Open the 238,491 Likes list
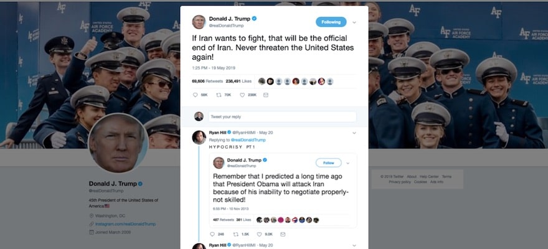This screenshot has width=548, height=249. click(x=239, y=82)
